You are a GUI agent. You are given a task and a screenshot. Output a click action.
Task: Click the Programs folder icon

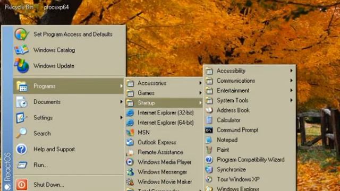(x=22, y=86)
